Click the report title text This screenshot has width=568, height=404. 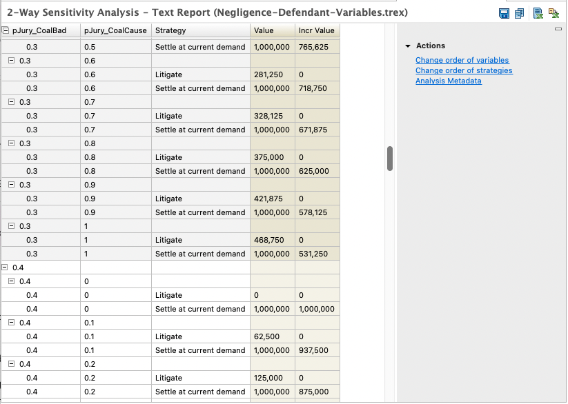[207, 12]
